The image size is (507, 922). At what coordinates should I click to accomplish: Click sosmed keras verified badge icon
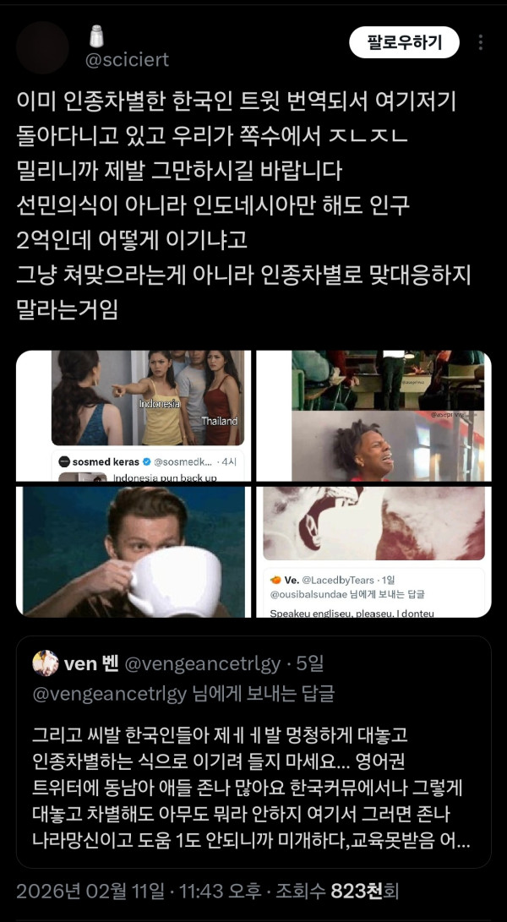(x=147, y=461)
